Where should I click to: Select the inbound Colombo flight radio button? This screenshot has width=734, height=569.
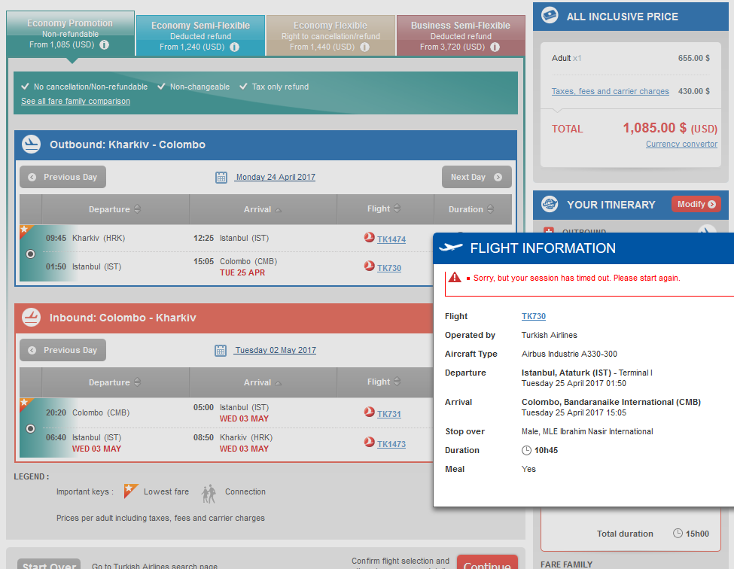point(30,428)
